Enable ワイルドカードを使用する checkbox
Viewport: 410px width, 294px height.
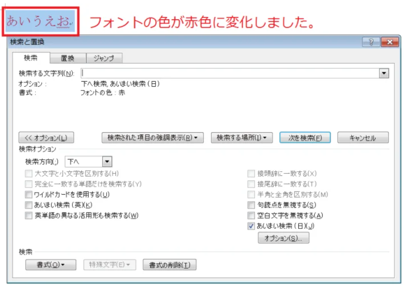point(29,195)
